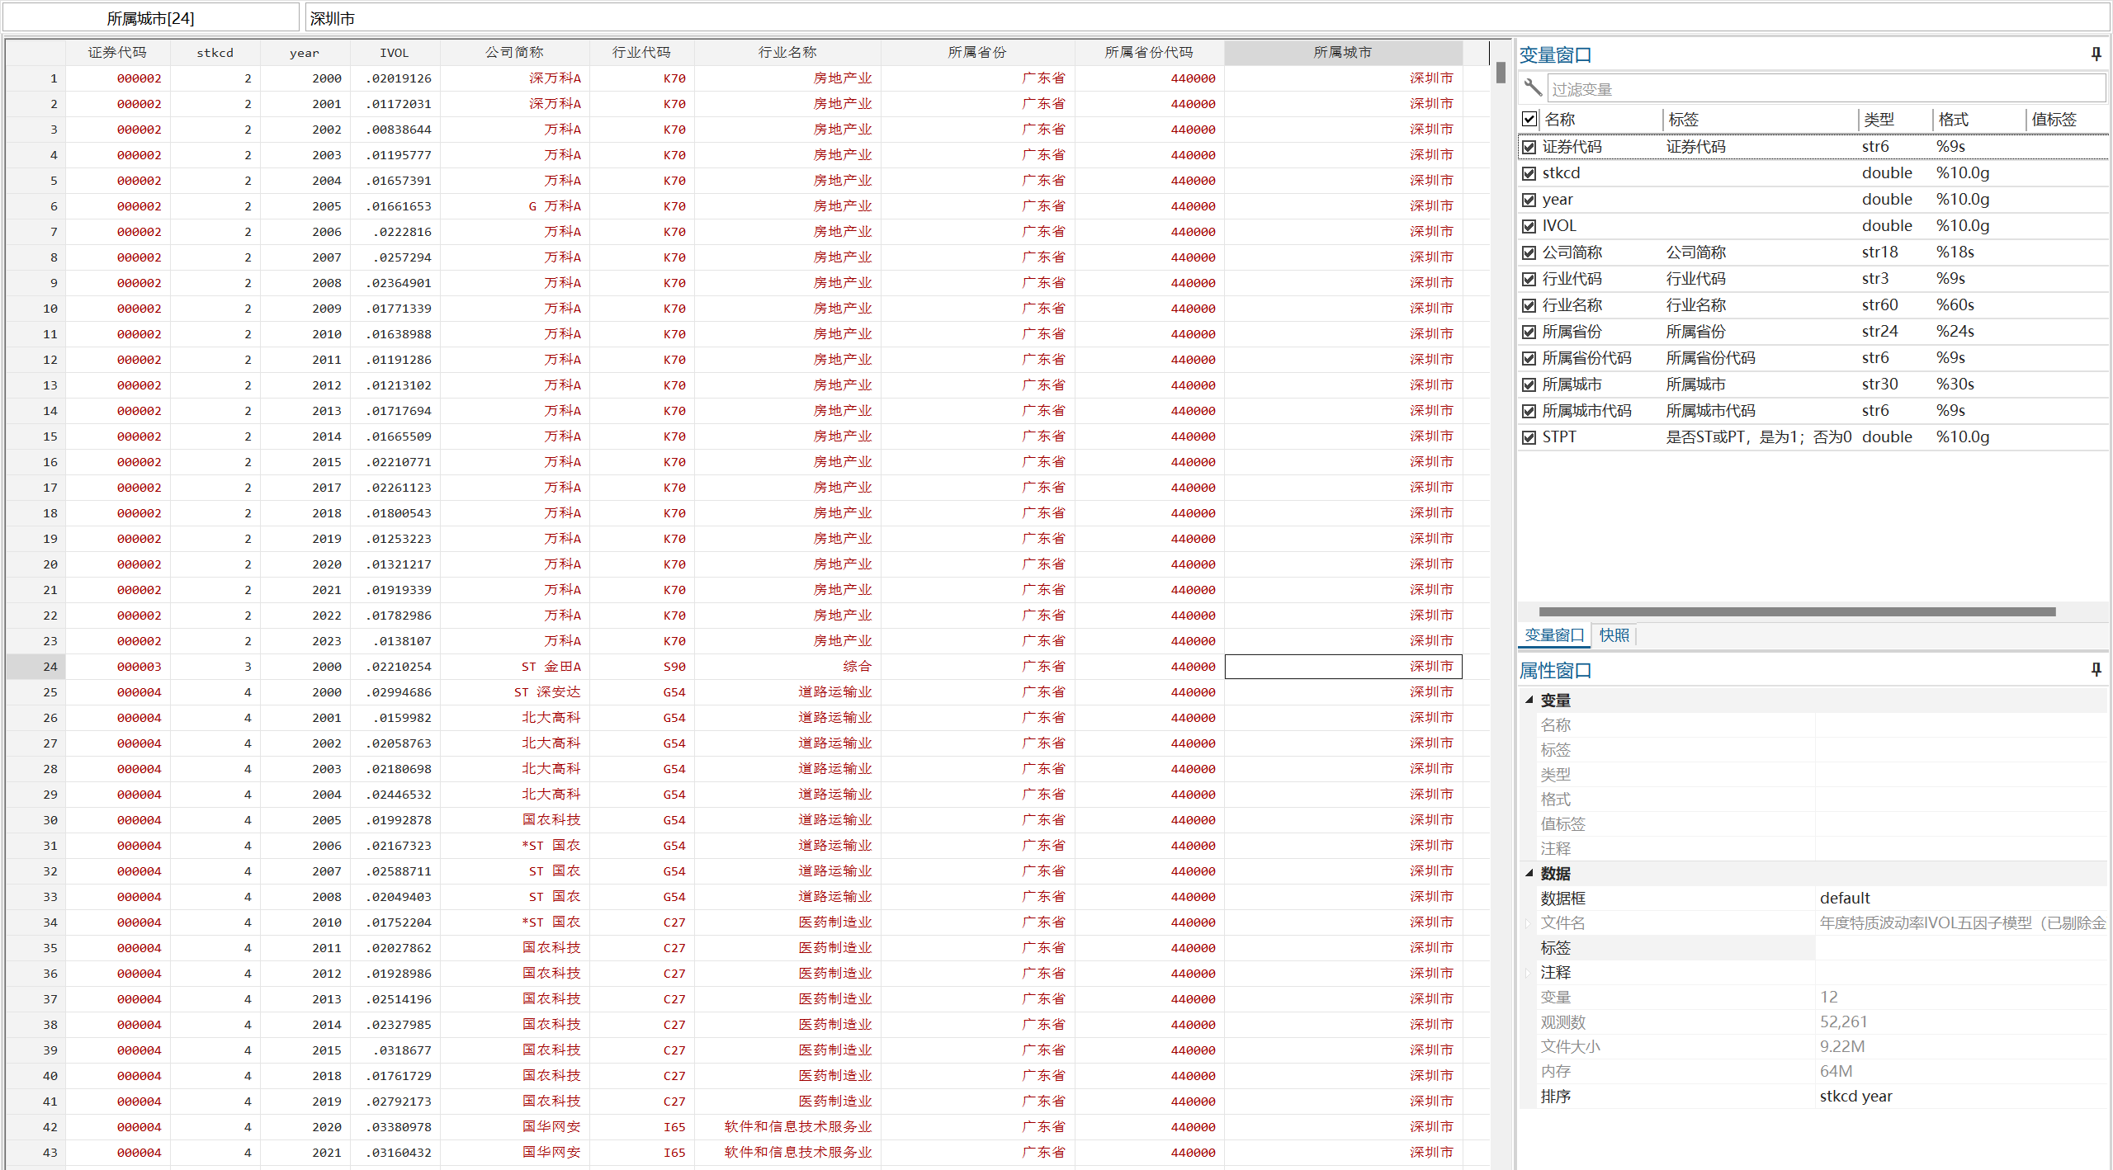The width and height of the screenshot is (2113, 1170).
Task: Collapse the 数据 properties section
Action: coord(1529,873)
